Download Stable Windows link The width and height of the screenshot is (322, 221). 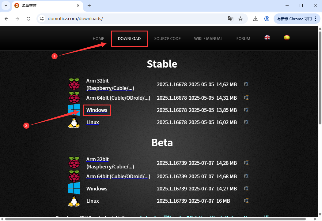point(97,110)
